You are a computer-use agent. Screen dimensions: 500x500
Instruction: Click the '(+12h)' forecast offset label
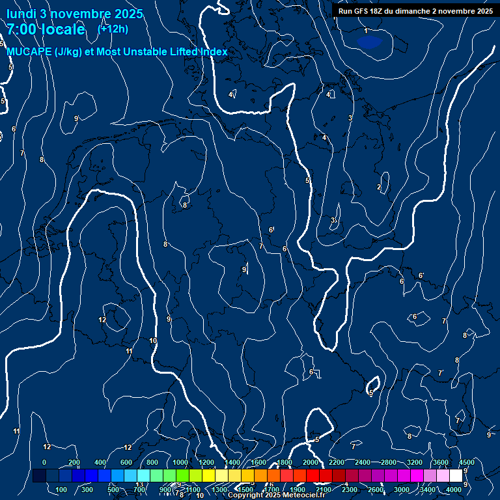[x=113, y=29]
